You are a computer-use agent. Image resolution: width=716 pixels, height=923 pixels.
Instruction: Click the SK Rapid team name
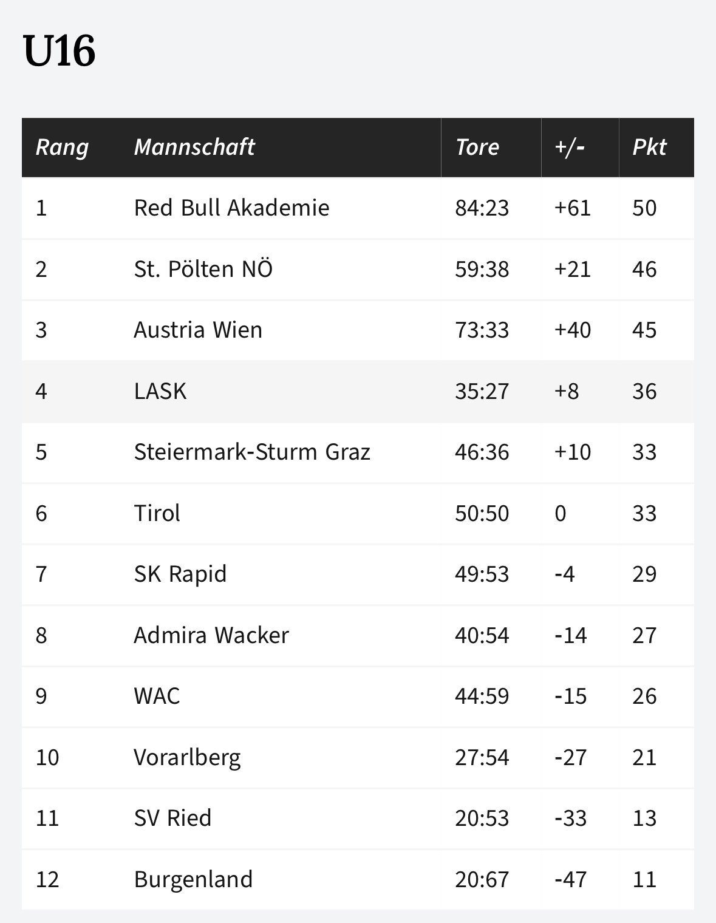point(180,574)
